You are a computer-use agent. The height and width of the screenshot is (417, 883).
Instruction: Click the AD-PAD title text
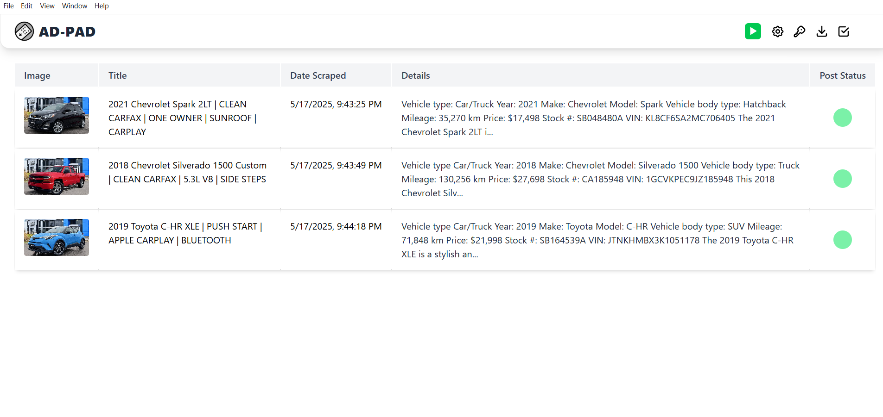67,31
